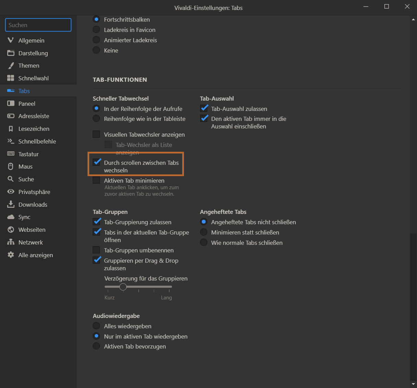Screen dimensions: 417x388
Task: Uncheck Tab-Auswahl zulassen
Action: (204, 109)
